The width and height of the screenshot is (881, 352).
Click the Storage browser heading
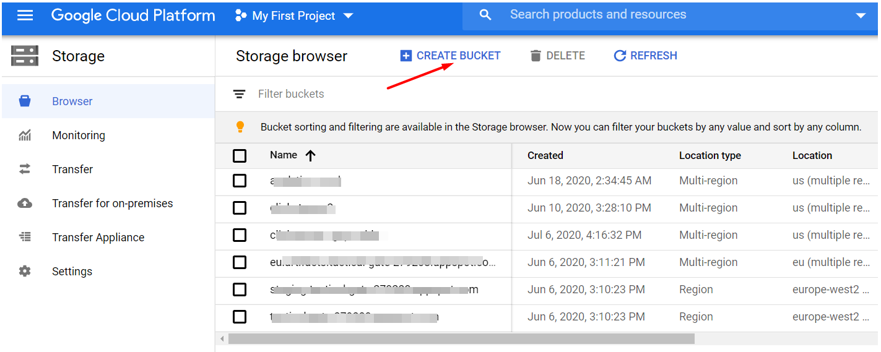(x=292, y=56)
